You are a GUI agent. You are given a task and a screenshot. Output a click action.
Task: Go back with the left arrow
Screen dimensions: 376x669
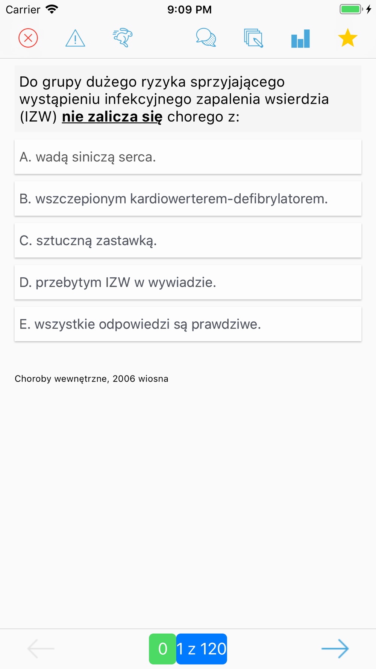[41, 649]
